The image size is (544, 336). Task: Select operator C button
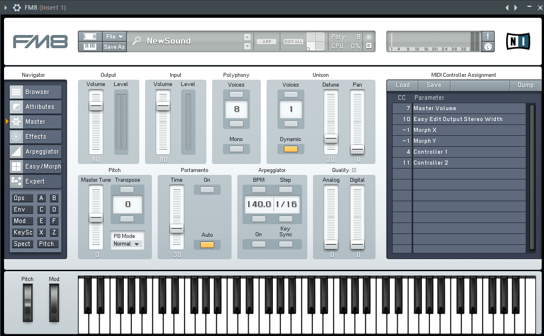pyautogui.click(x=41, y=210)
